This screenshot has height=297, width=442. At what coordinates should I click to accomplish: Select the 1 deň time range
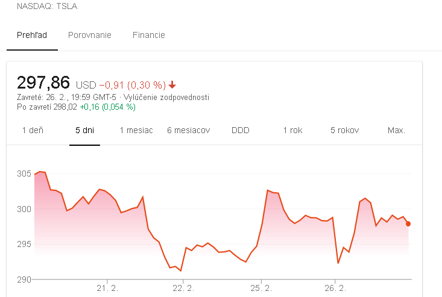[33, 130]
